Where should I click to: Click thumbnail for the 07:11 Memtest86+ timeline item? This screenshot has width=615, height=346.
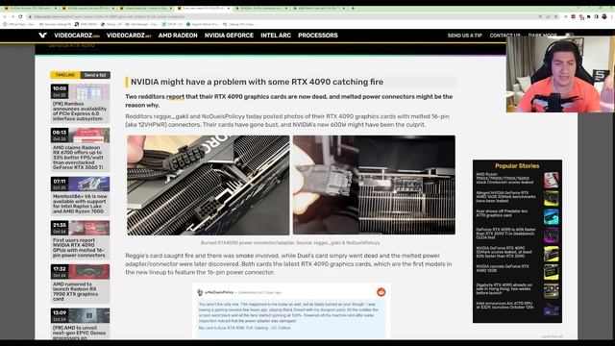pos(89,184)
